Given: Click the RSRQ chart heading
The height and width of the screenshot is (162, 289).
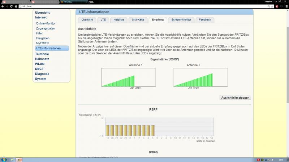Looking at the screenshot, I should 153,152.
